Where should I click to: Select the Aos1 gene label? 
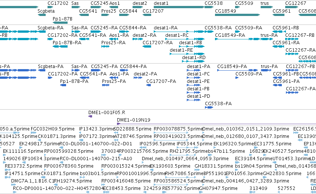(x=114, y=3)
